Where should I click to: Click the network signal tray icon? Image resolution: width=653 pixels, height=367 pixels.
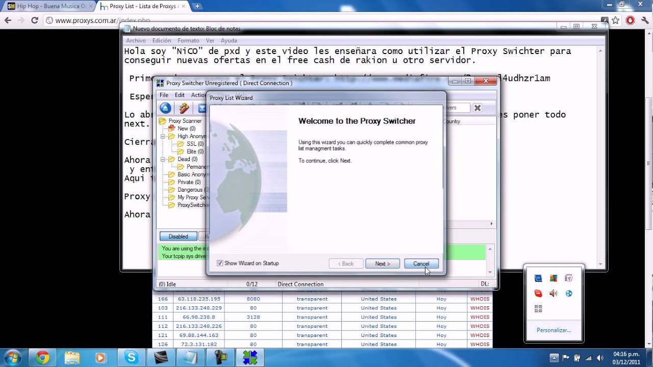(x=588, y=358)
